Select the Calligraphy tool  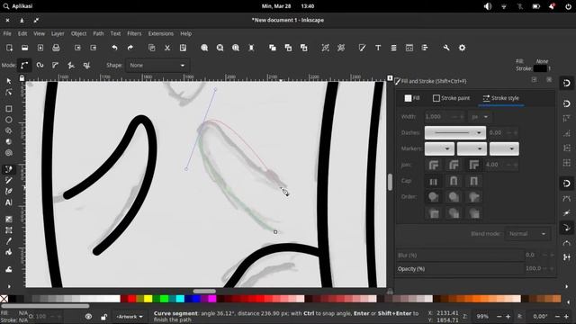click(x=9, y=191)
